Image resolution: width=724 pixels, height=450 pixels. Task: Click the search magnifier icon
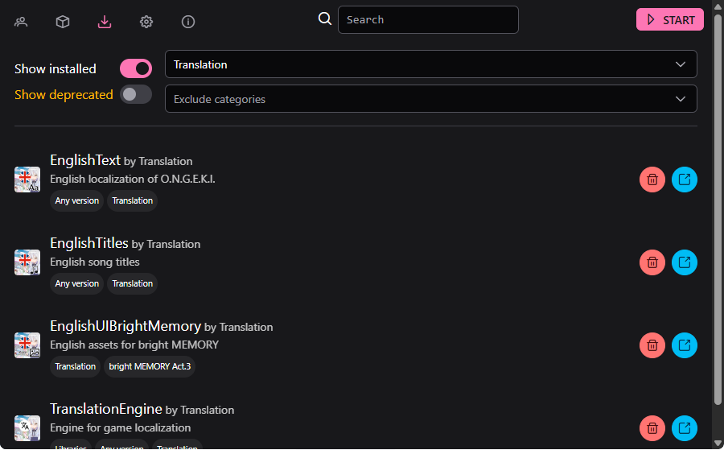click(x=325, y=19)
